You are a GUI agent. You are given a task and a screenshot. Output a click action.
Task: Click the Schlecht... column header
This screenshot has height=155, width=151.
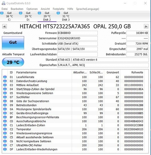click(96, 72)
